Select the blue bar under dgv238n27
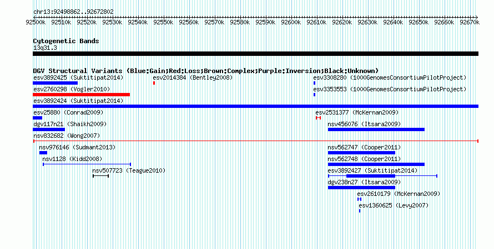 pyautogui.click(x=361, y=188)
